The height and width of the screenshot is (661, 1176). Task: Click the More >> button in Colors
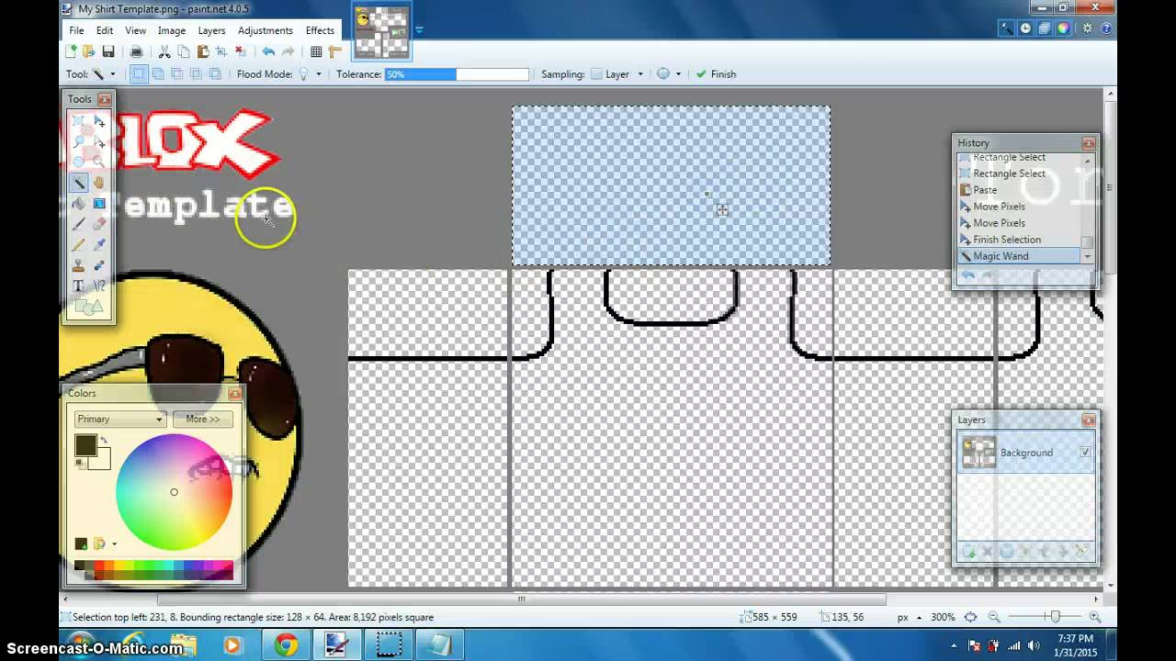coord(202,419)
